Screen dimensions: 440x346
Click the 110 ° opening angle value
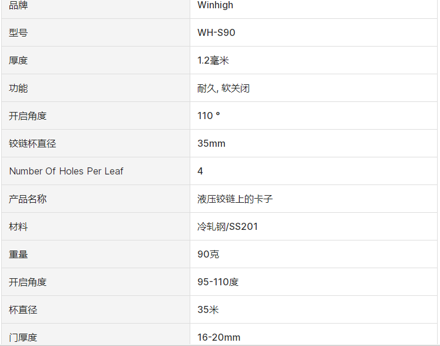(x=209, y=116)
